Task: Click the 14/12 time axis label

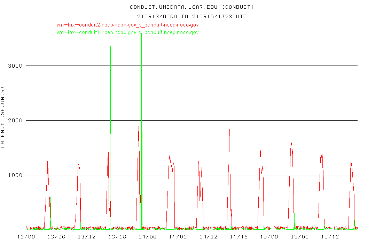Action: point(209,237)
